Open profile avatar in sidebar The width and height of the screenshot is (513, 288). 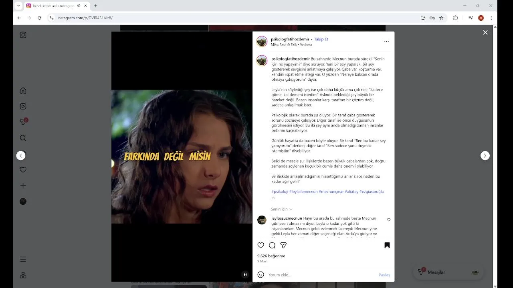coord(23,202)
